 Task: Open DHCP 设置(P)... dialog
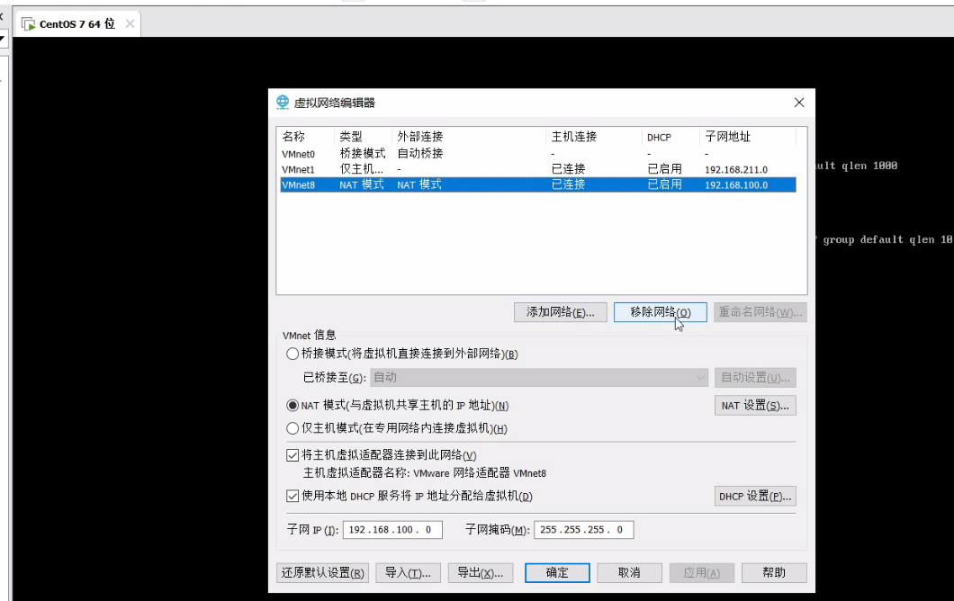(755, 497)
